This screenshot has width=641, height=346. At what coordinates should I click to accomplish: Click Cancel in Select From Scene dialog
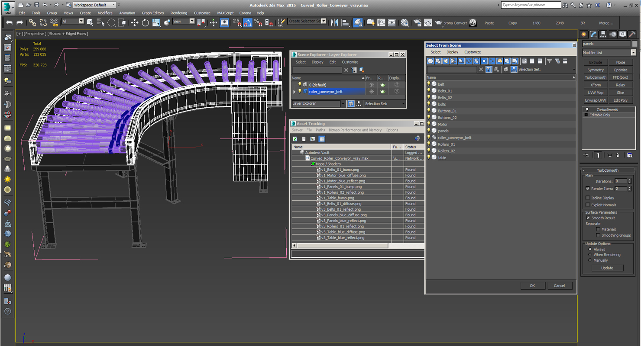[x=559, y=285]
